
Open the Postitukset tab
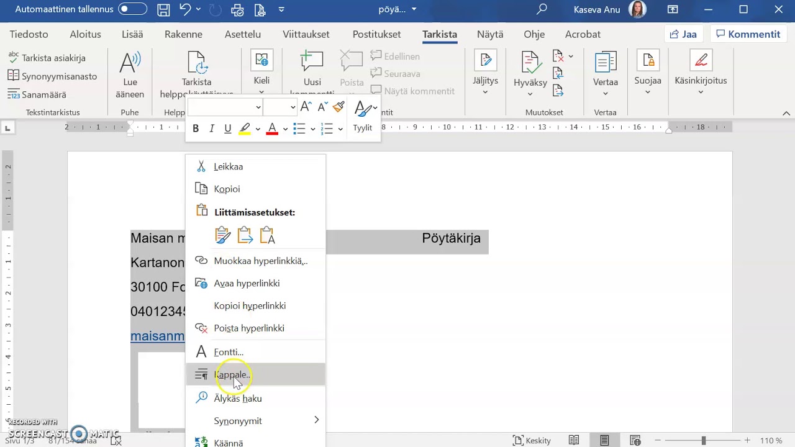(x=376, y=34)
